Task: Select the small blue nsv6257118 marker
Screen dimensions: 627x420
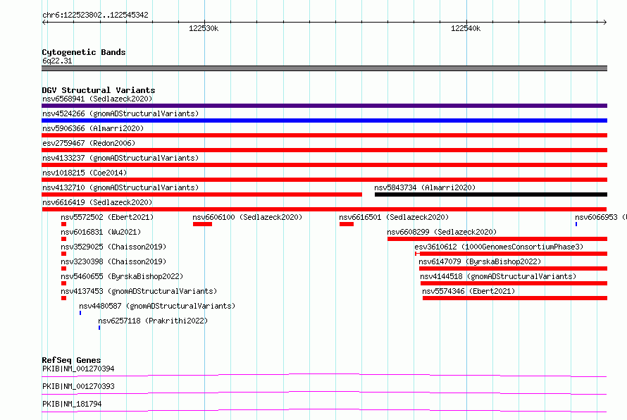Action: [x=99, y=328]
